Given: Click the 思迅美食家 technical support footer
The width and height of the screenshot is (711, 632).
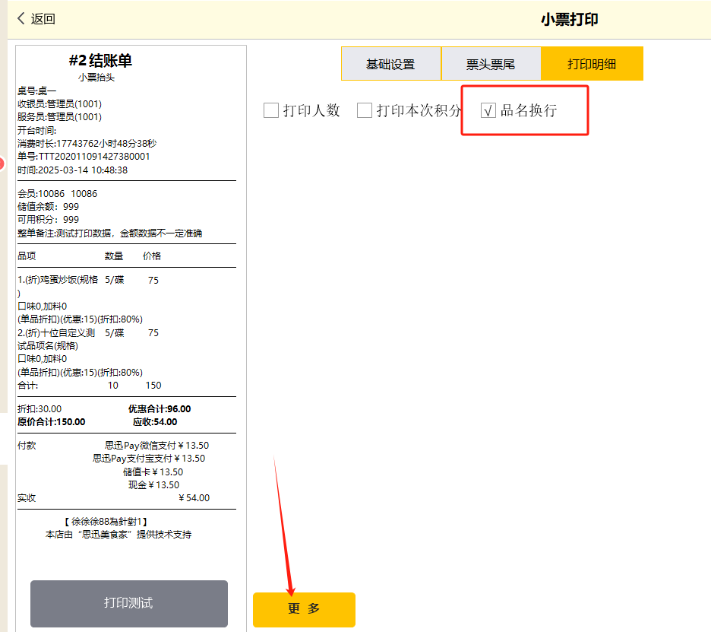Looking at the screenshot, I should coord(118,535).
